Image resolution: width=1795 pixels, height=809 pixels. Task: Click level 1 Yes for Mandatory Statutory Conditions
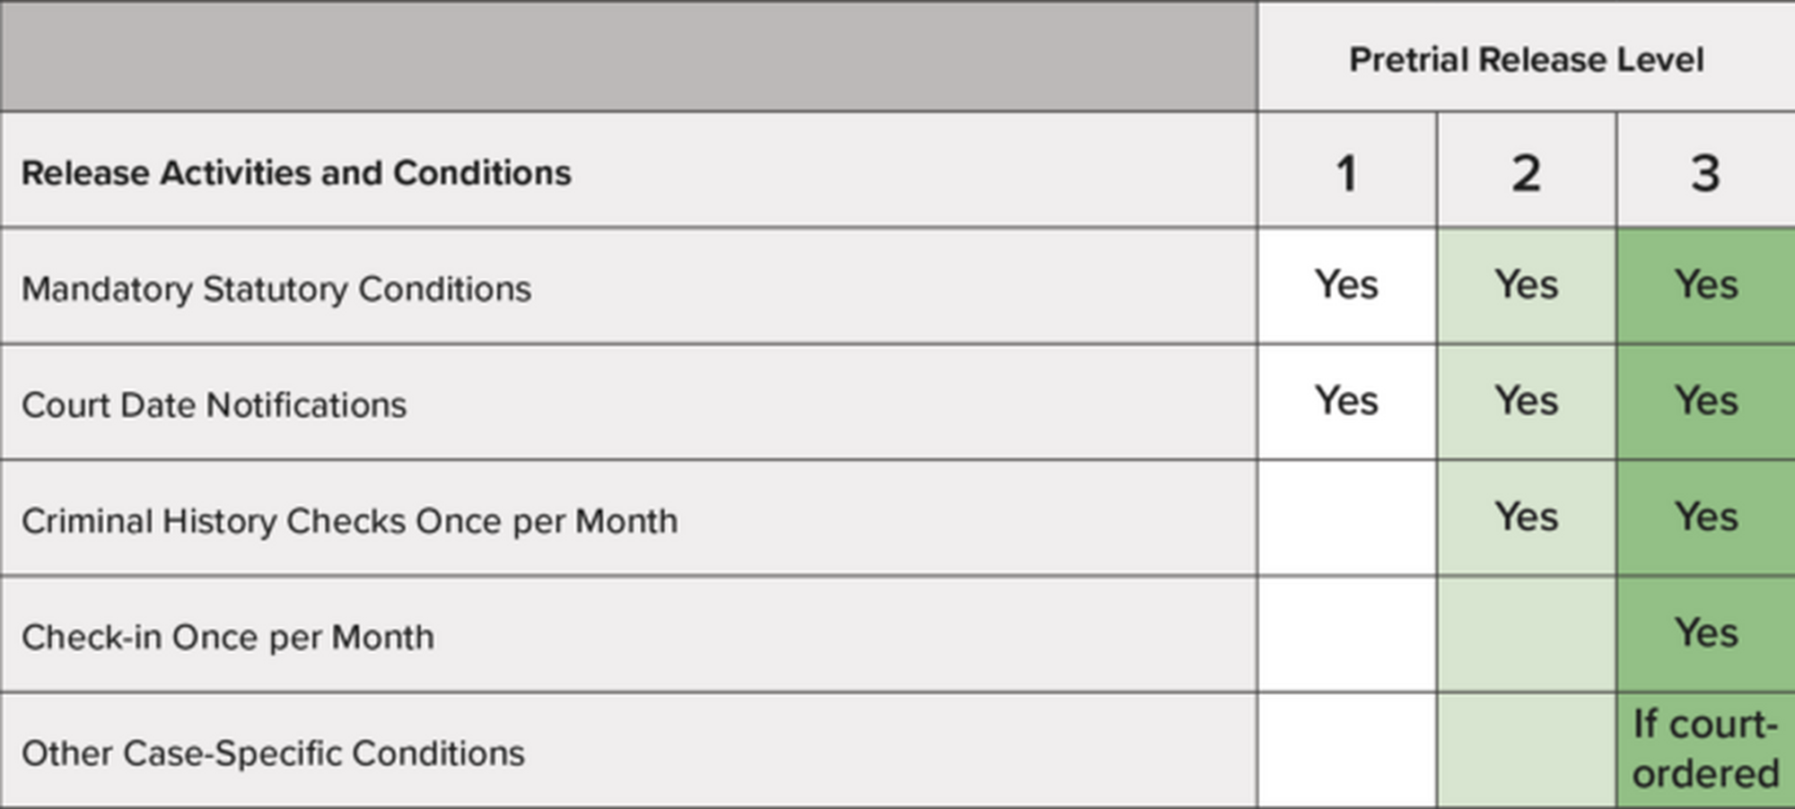[1346, 284]
